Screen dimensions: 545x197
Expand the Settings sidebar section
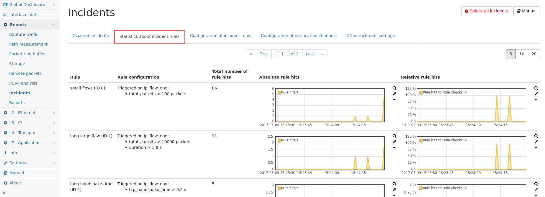(29, 163)
